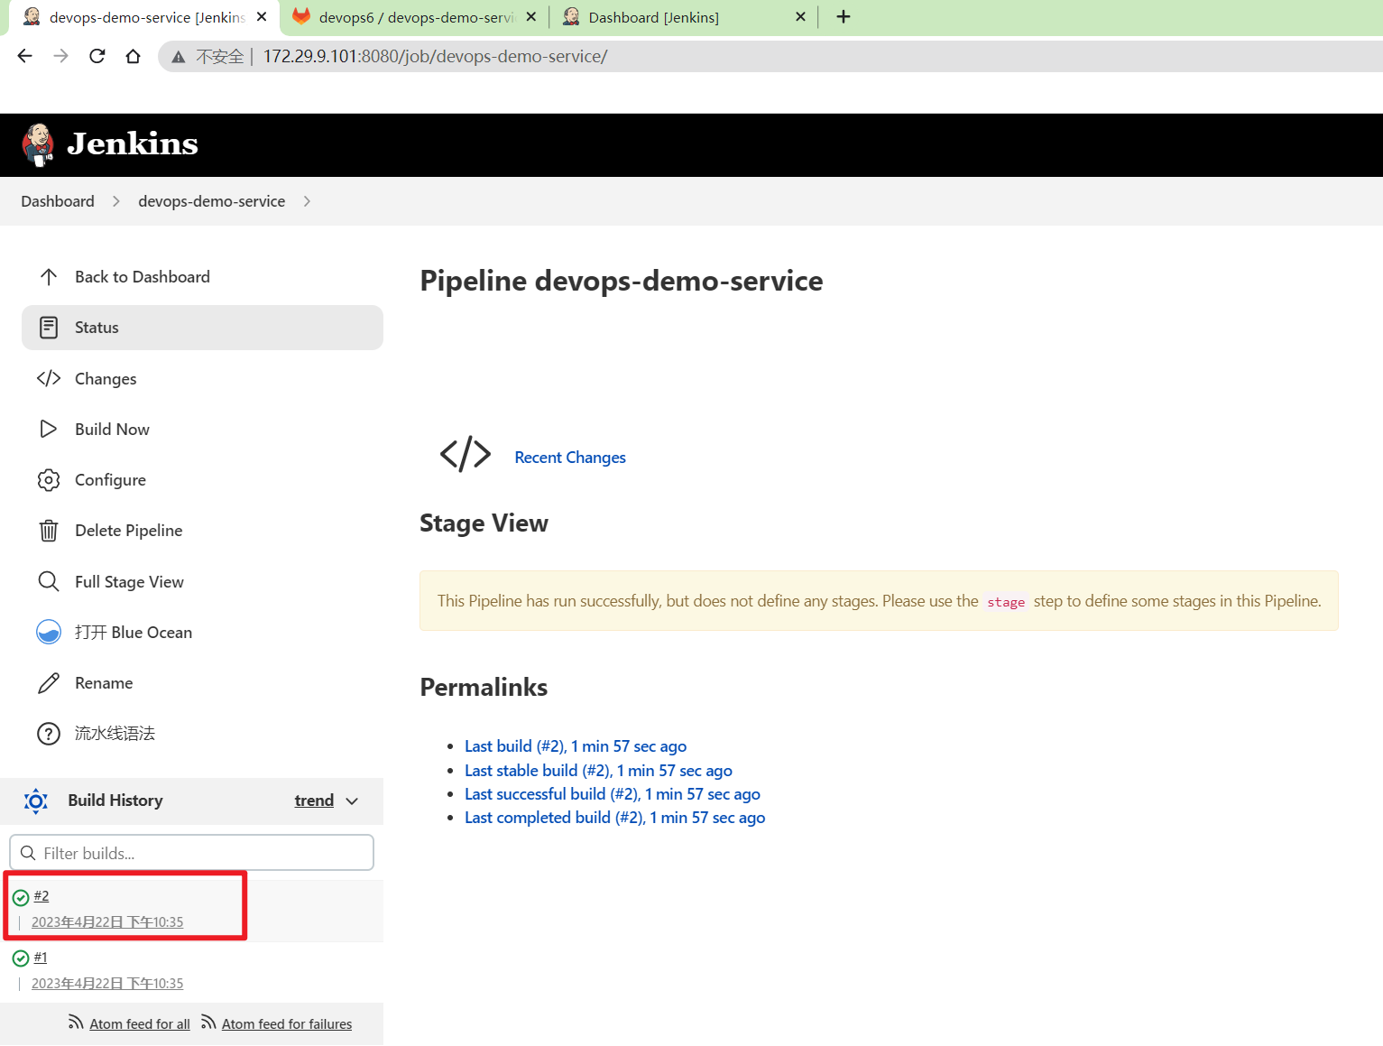Switch to the Dashboard [Jenkins] tab
1383x1046 pixels.
click(x=684, y=17)
